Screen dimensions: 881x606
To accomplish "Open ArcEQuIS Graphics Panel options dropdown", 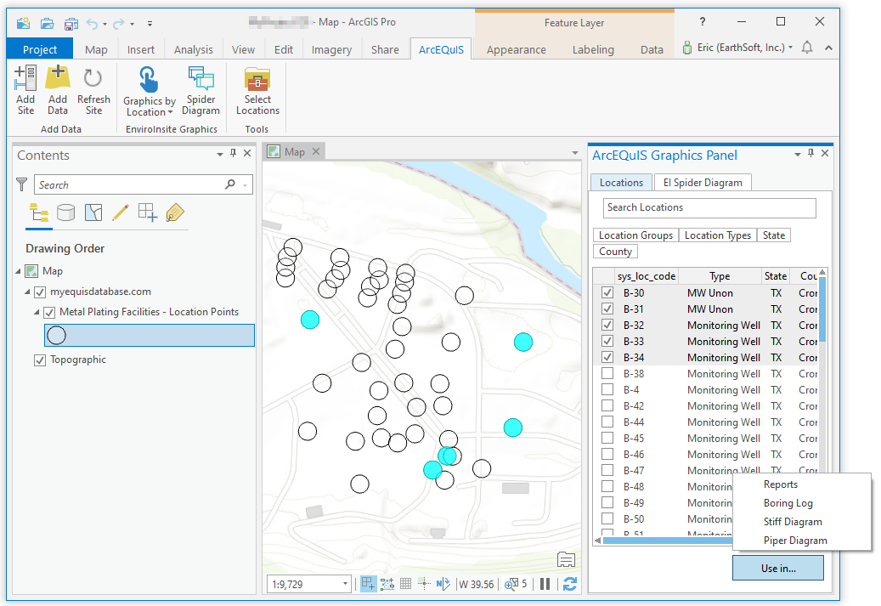I will click(797, 154).
